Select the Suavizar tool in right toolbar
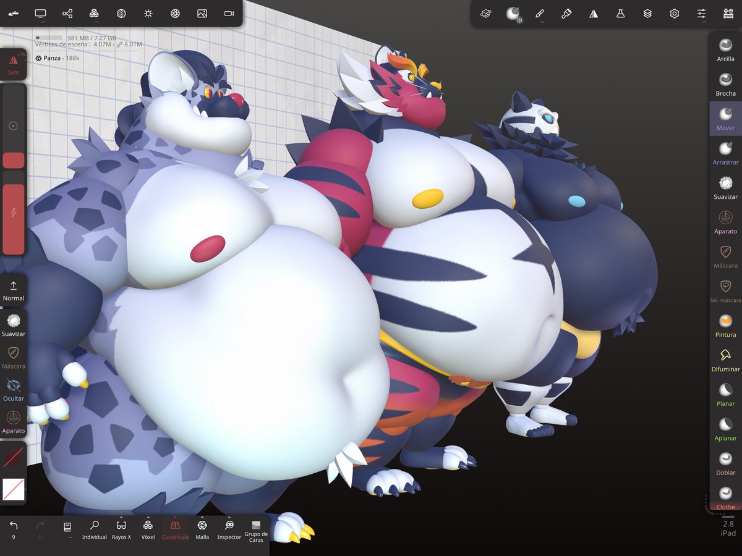 point(725,188)
